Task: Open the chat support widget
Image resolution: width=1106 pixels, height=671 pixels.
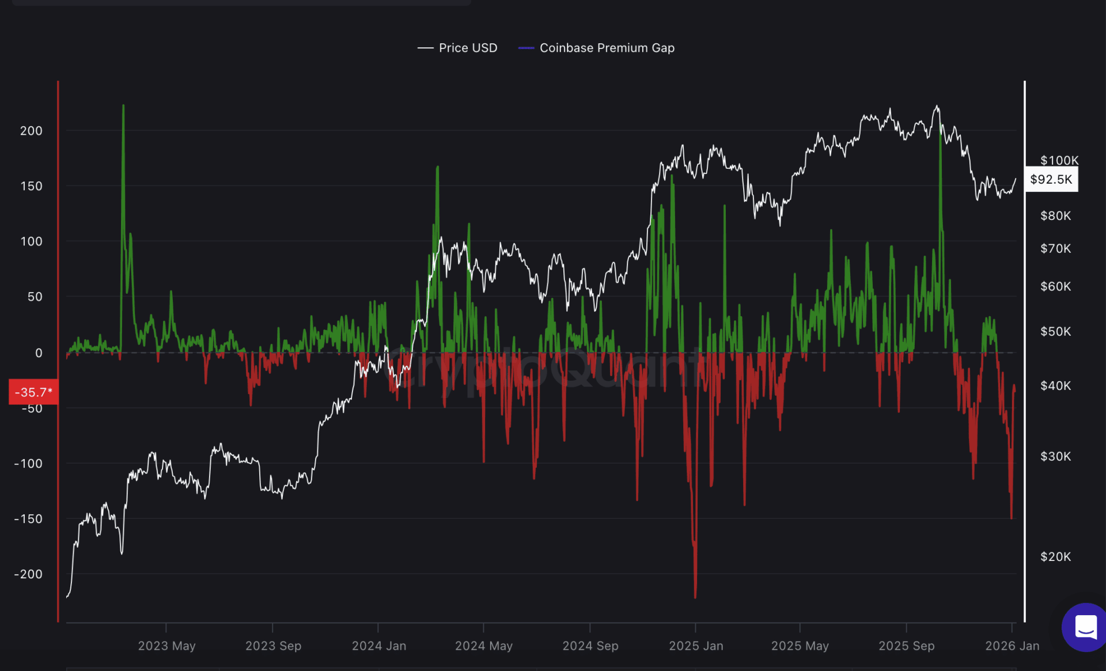Action: pyautogui.click(x=1085, y=627)
